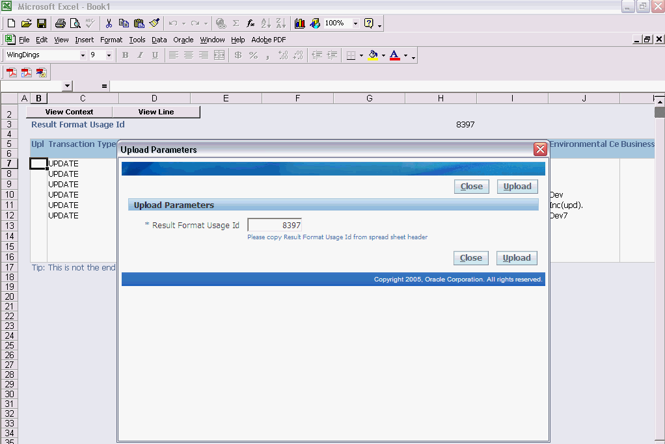Click the Redo arrow icon
This screenshot has height=444, width=665.
click(195, 23)
